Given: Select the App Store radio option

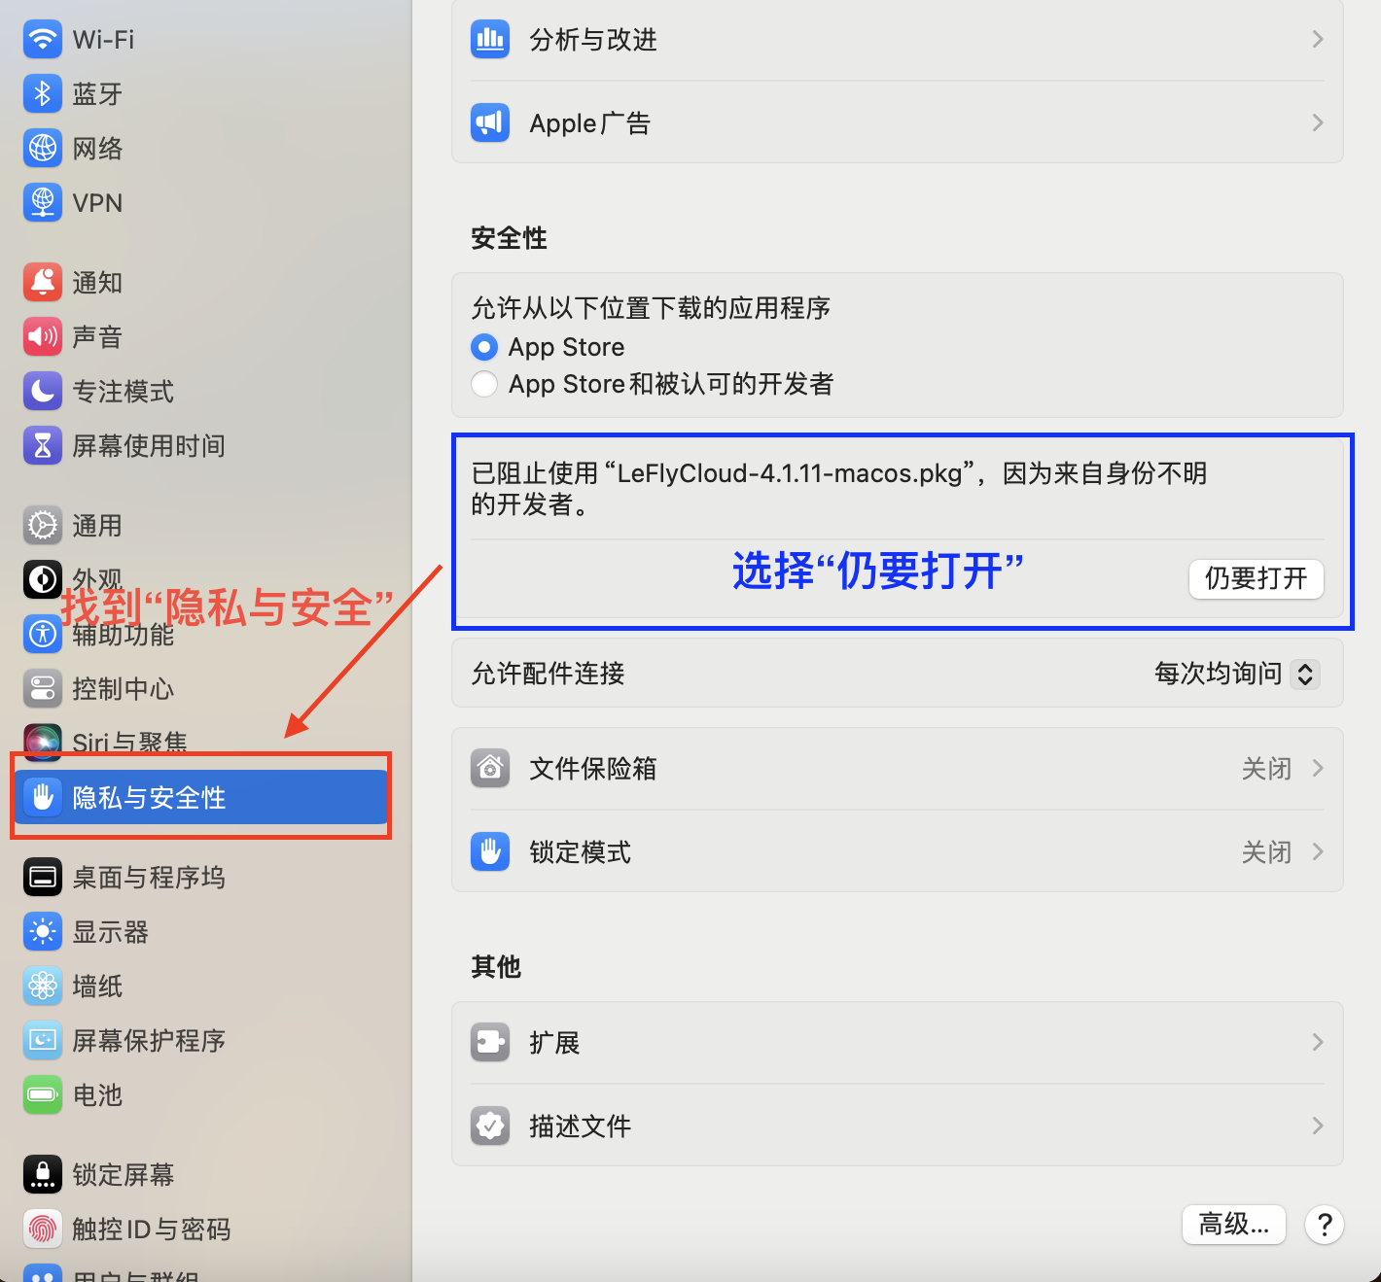Looking at the screenshot, I should pyautogui.click(x=484, y=347).
